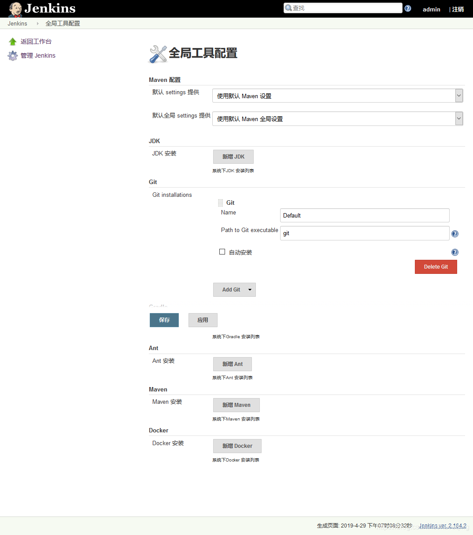Click the admin user link
This screenshot has width=473, height=535.
pos(432,9)
